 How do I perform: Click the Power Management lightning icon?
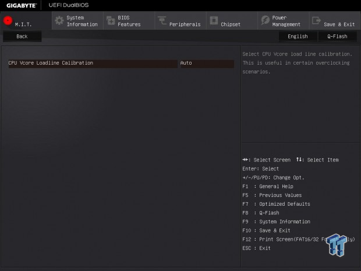point(266,20)
